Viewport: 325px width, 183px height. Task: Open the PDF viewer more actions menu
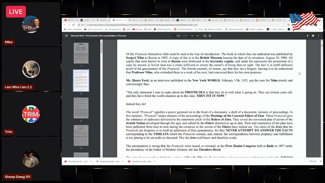(318, 36)
